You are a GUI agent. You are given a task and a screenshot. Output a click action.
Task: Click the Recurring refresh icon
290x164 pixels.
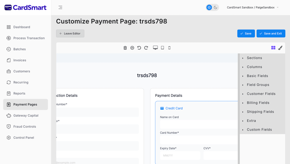[9, 82]
